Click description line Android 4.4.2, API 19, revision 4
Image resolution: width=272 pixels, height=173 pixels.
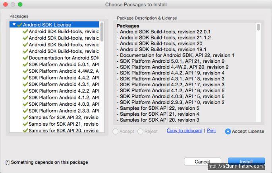pyautogui.click(x=170, y=73)
